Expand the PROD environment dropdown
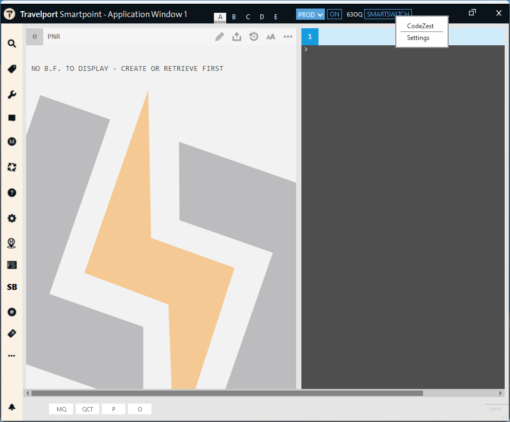Image resolution: width=510 pixels, height=422 pixels. point(310,14)
